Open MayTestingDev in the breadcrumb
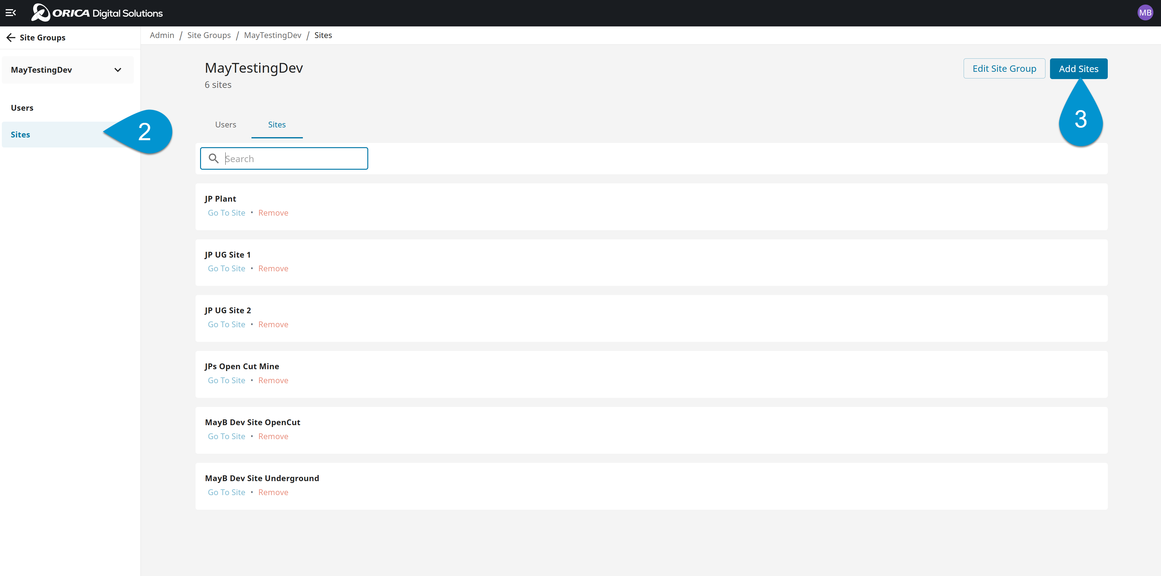This screenshot has height=576, width=1161. coord(273,35)
